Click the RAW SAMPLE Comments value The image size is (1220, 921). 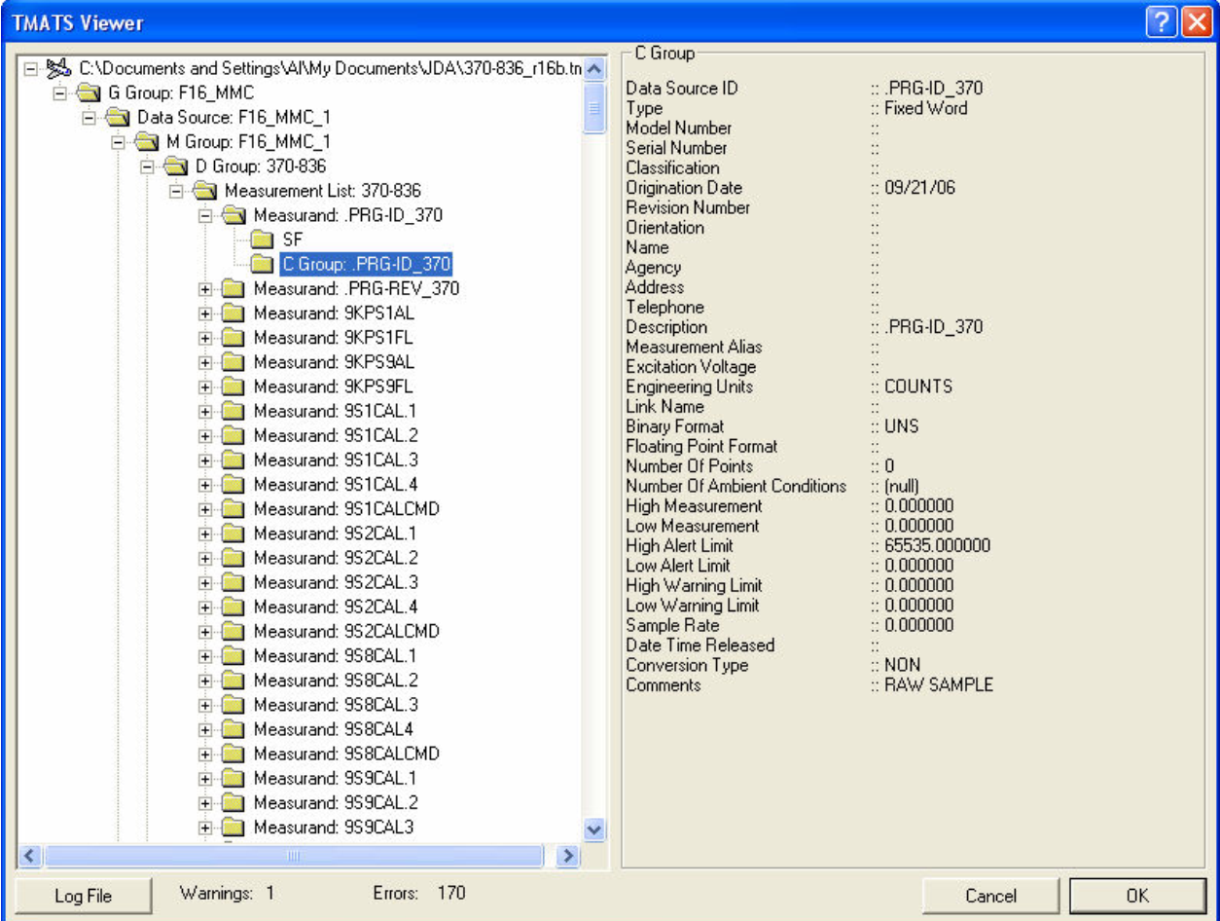(939, 685)
